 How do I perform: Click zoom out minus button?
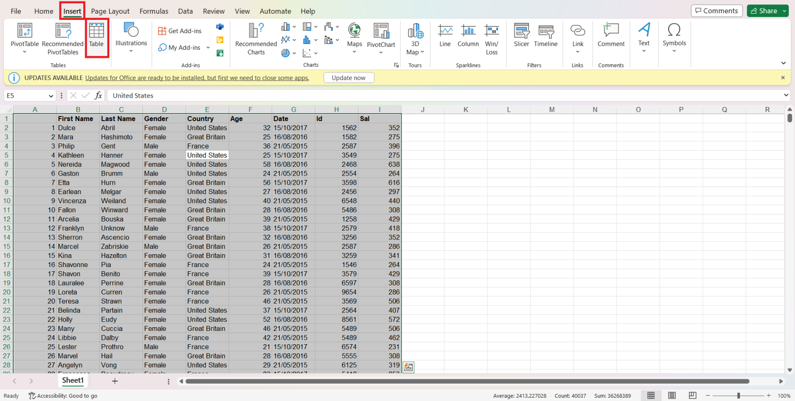click(x=708, y=395)
